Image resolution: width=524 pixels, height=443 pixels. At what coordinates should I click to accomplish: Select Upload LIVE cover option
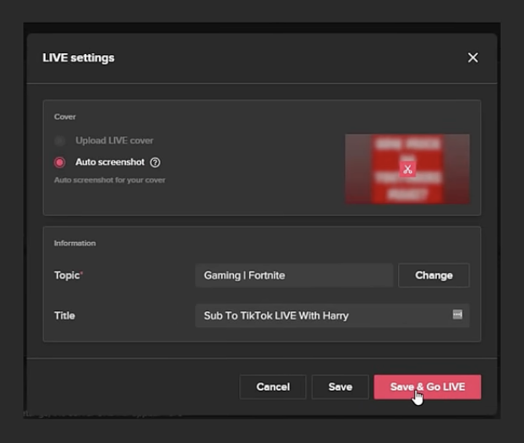(60, 140)
